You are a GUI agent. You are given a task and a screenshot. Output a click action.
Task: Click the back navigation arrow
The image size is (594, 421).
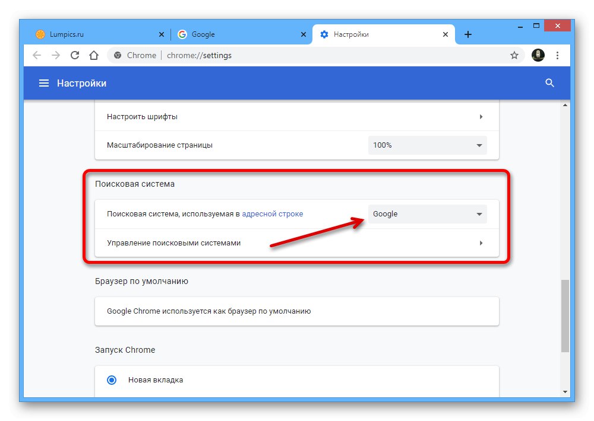pyautogui.click(x=36, y=55)
